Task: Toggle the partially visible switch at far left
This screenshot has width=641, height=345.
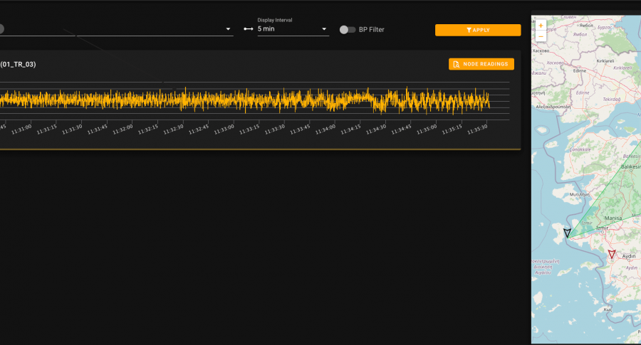Action: pyautogui.click(x=1, y=29)
